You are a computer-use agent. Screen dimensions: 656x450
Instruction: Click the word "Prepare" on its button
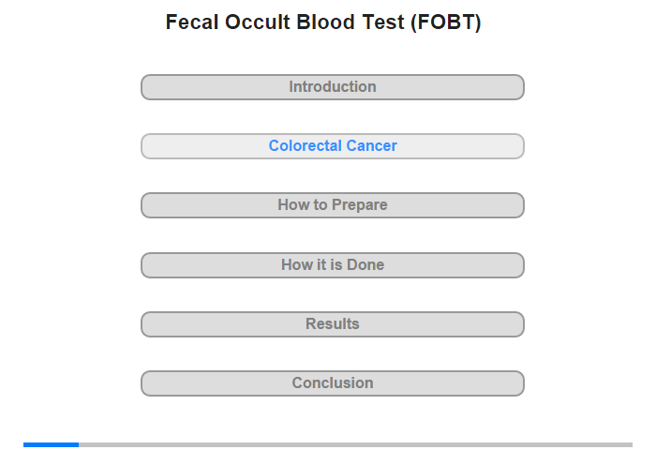pyautogui.click(x=359, y=205)
